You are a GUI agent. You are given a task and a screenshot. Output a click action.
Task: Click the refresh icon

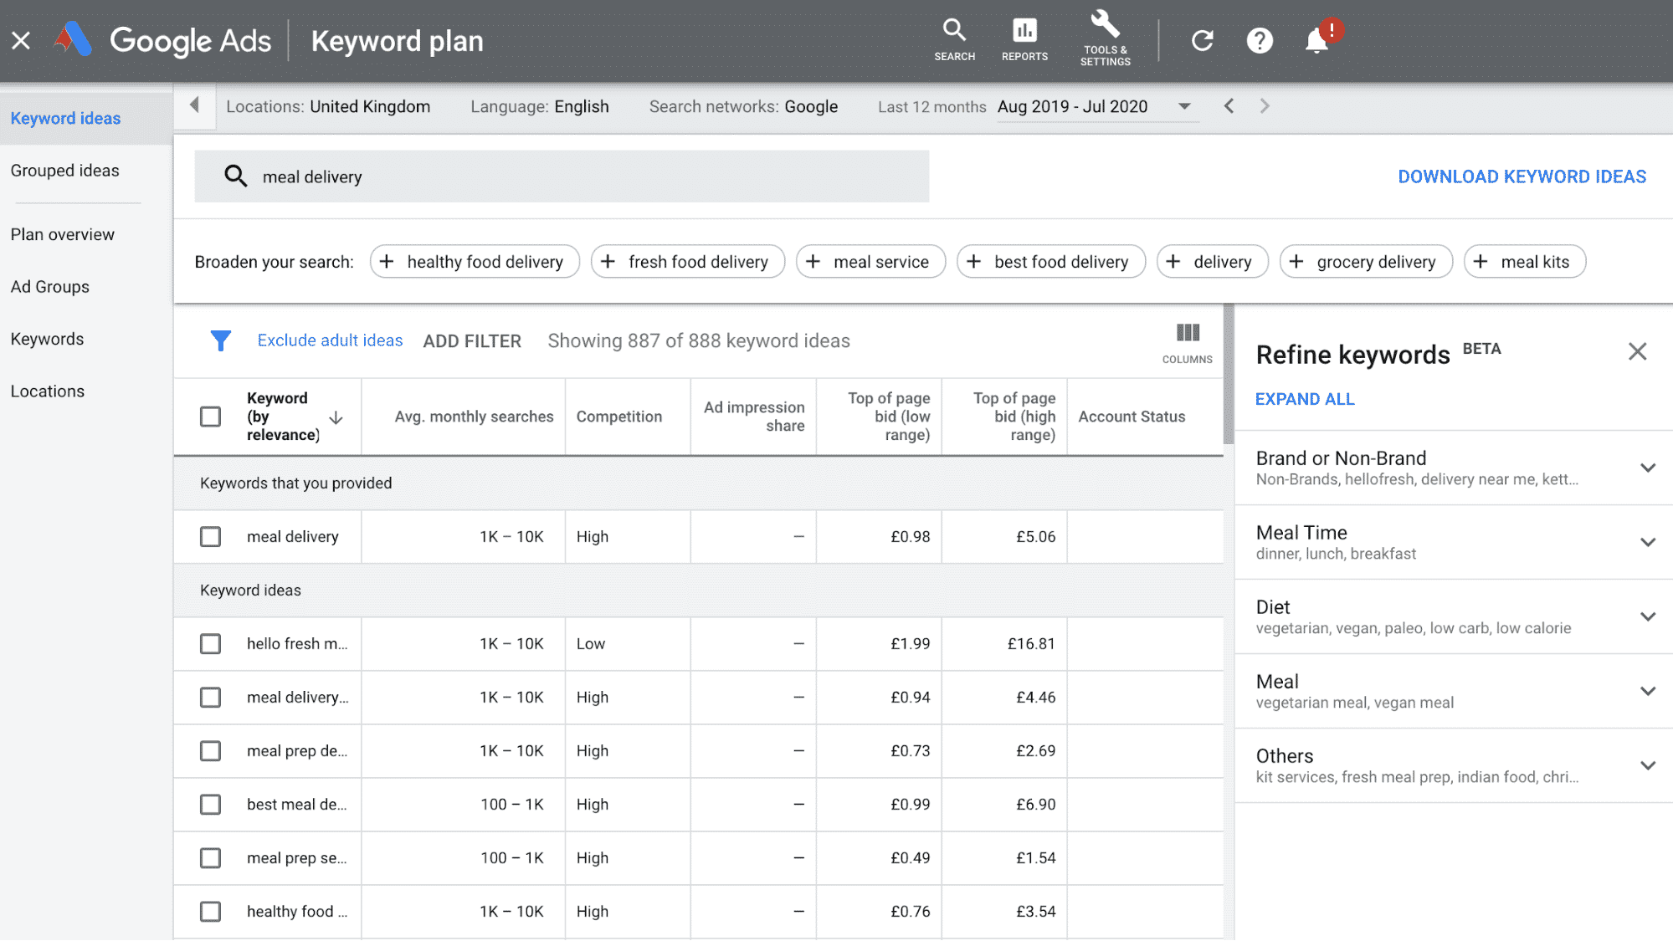click(x=1202, y=39)
